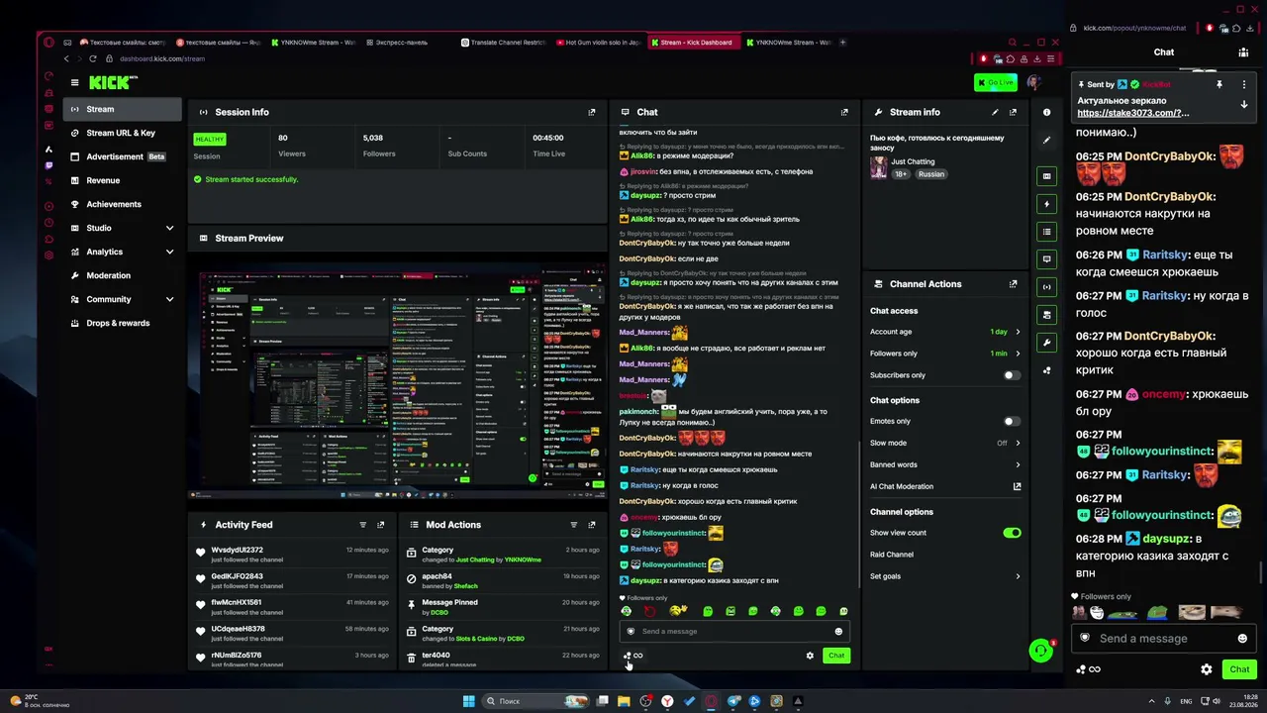Open the Kick dashboard hamburger menu
The height and width of the screenshot is (713, 1267).
click(x=74, y=82)
